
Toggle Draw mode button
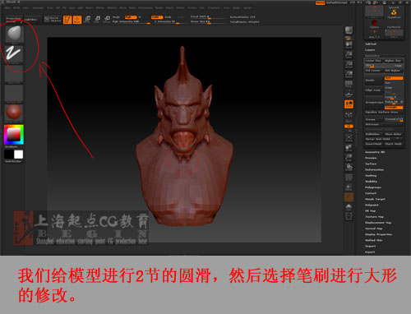(x=77, y=20)
